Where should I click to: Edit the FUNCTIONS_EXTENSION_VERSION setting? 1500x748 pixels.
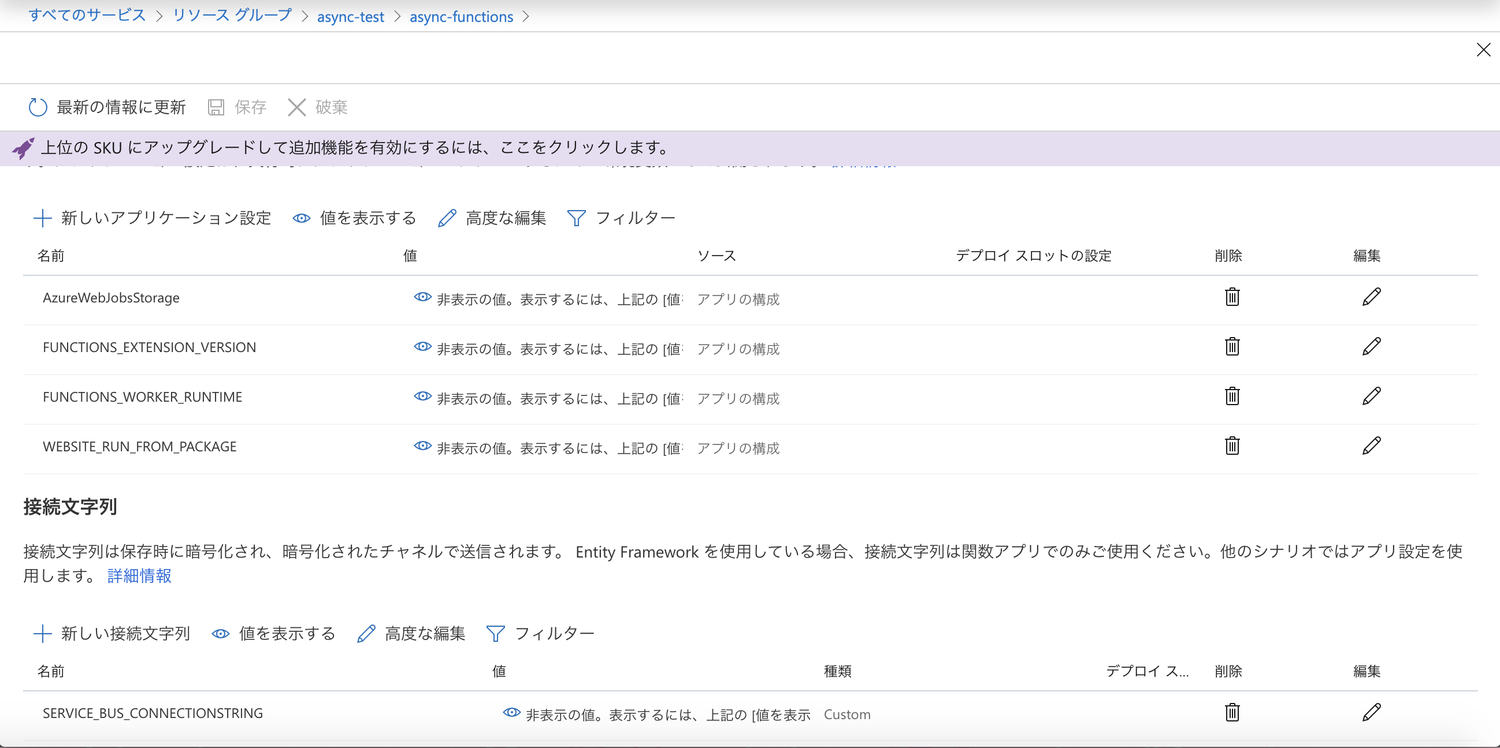pos(1371,347)
